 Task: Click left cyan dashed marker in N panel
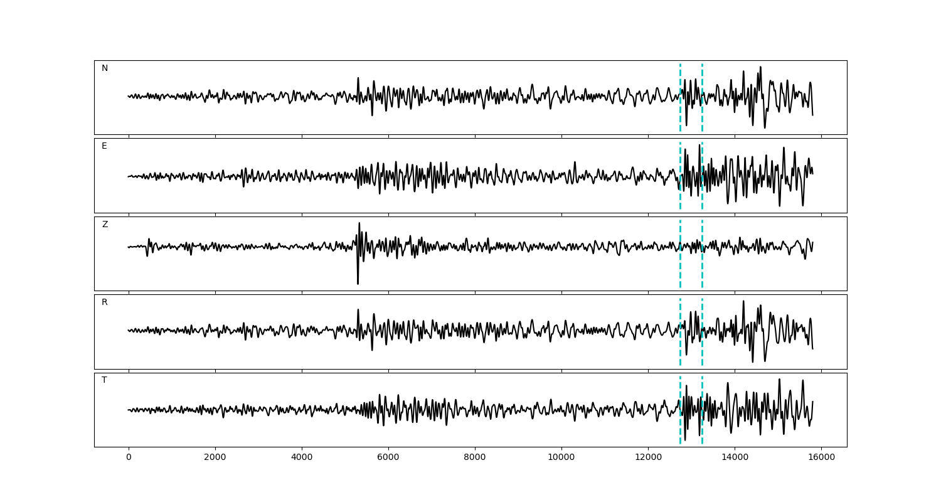pyautogui.click(x=680, y=113)
